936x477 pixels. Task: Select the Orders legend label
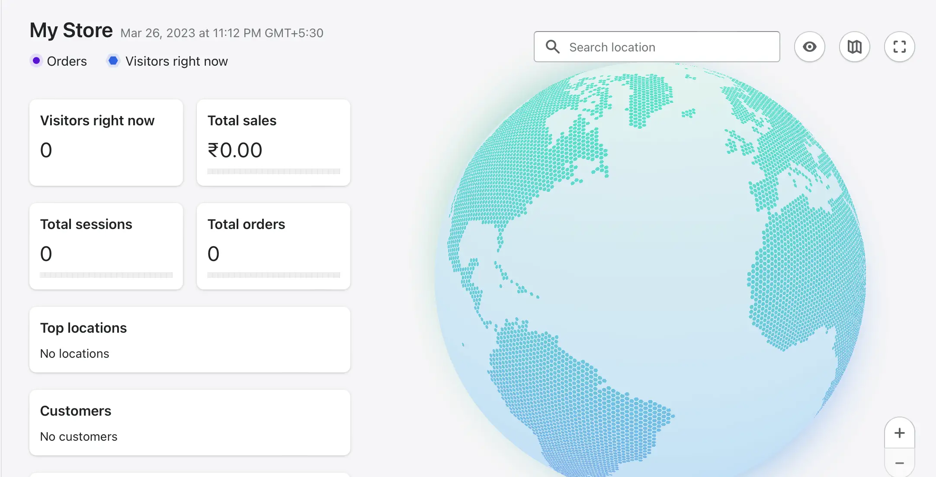coord(67,61)
